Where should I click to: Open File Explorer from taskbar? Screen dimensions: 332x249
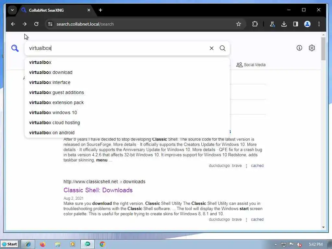pos(58,244)
